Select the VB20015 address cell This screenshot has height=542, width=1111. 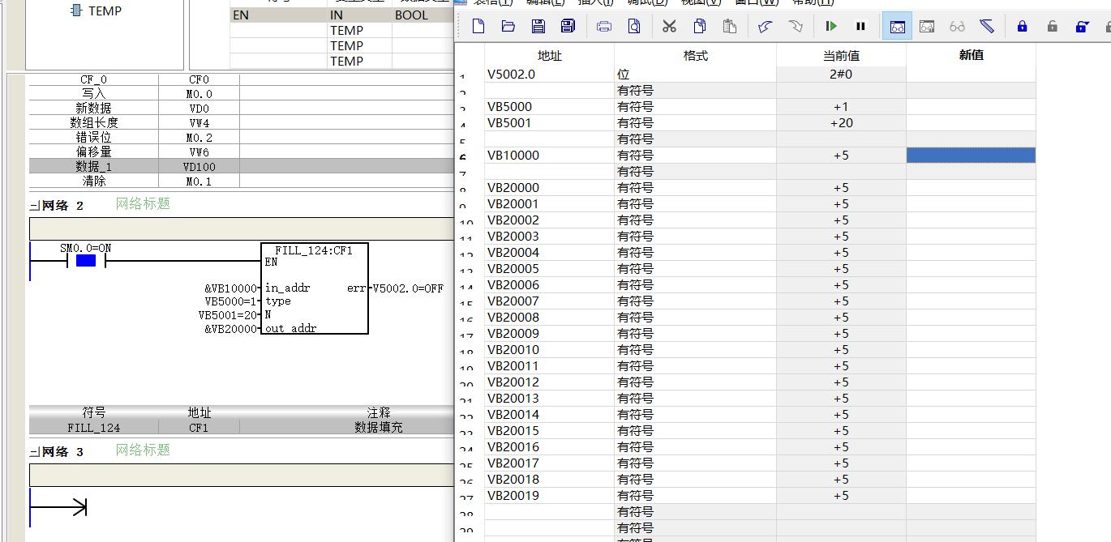550,430
